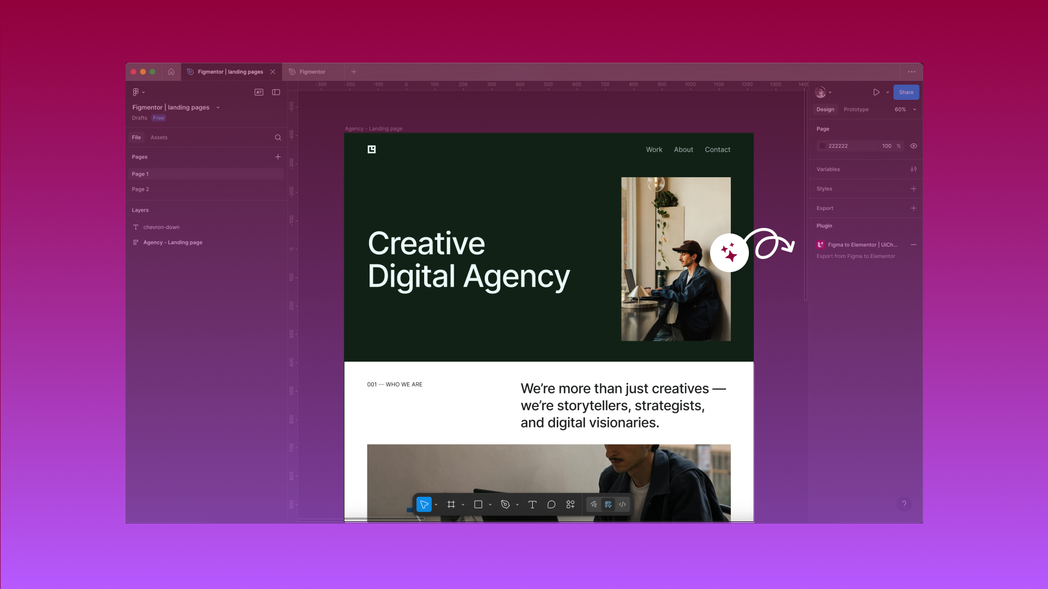Select the Frame tool in the toolbar
Image resolution: width=1048 pixels, height=589 pixels.
click(x=451, y=504)
